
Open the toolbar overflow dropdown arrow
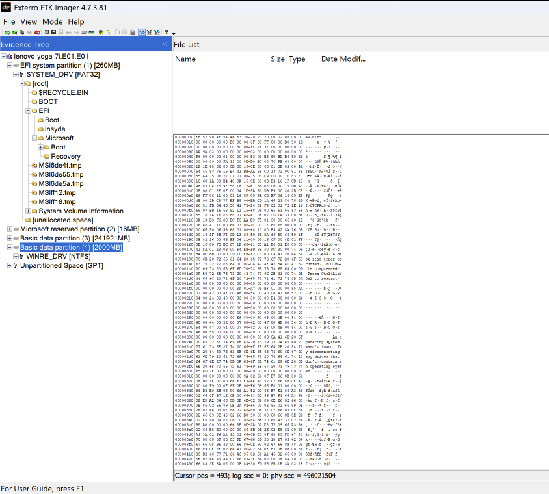pyautogui.click(x=174, y=34)
